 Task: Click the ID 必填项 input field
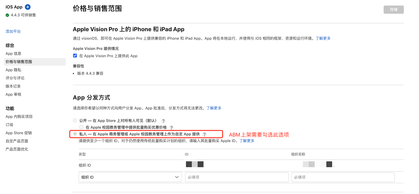coord(237,177)
